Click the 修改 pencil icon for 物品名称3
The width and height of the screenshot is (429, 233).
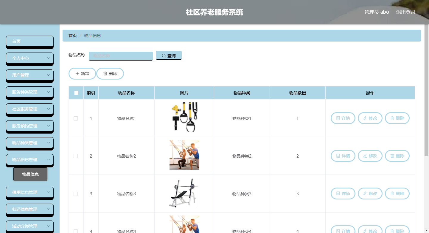point(365,194)
